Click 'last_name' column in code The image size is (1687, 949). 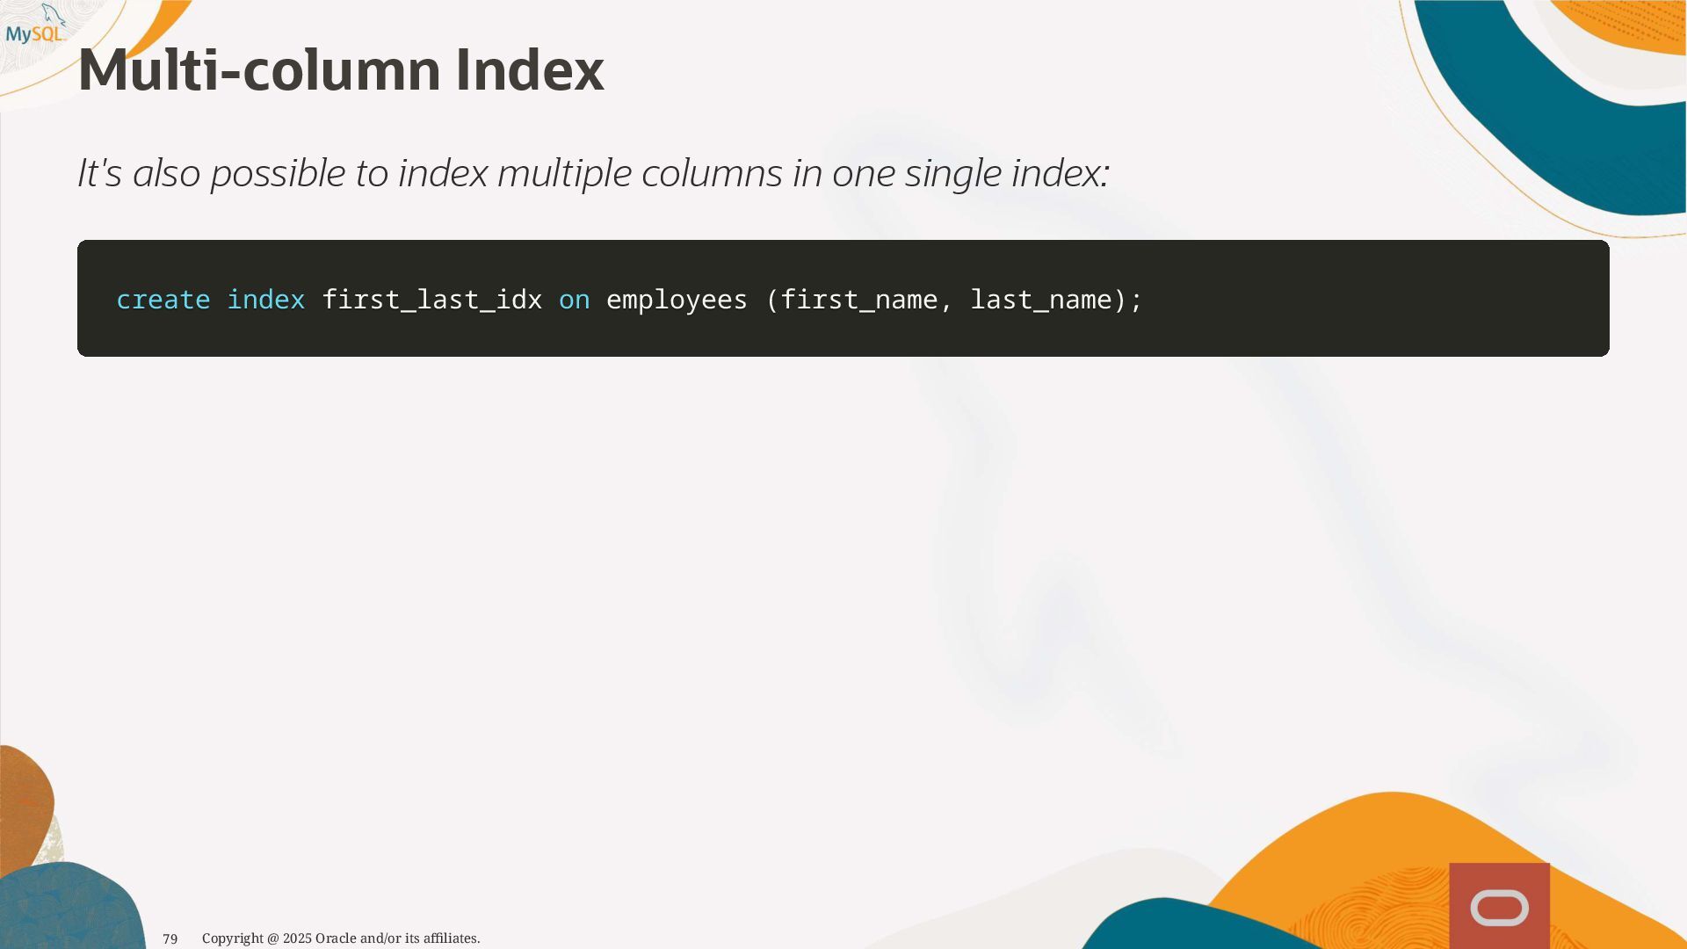1041,300
